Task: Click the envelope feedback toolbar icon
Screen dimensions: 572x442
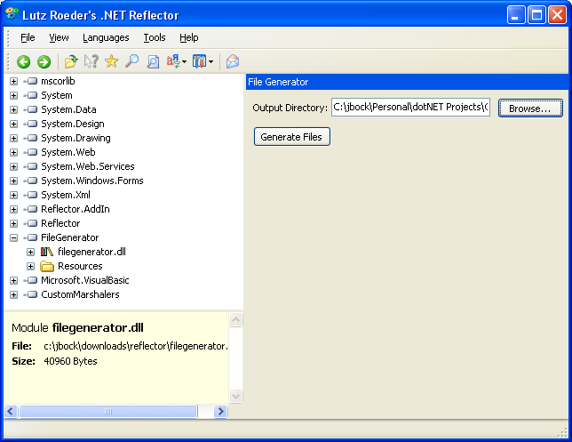Action: pyautogui.click(x=233, y=61)
